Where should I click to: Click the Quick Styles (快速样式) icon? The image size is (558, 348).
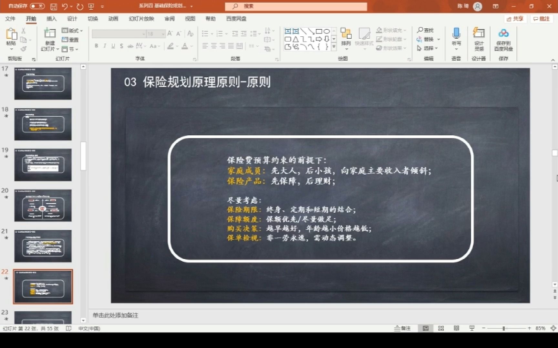tap(364, 34)
